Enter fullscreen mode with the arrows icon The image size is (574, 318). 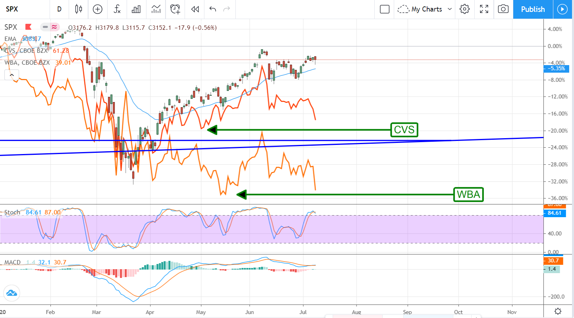484,9
